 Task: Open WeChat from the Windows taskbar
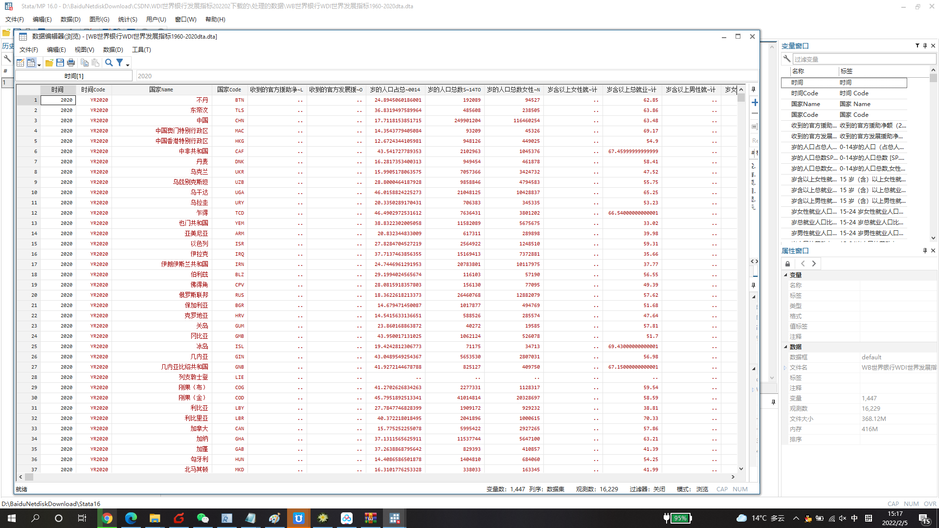(202, 518)
